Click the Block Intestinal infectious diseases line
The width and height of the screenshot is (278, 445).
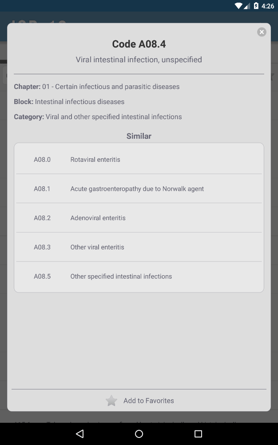[x=69, y=102]
